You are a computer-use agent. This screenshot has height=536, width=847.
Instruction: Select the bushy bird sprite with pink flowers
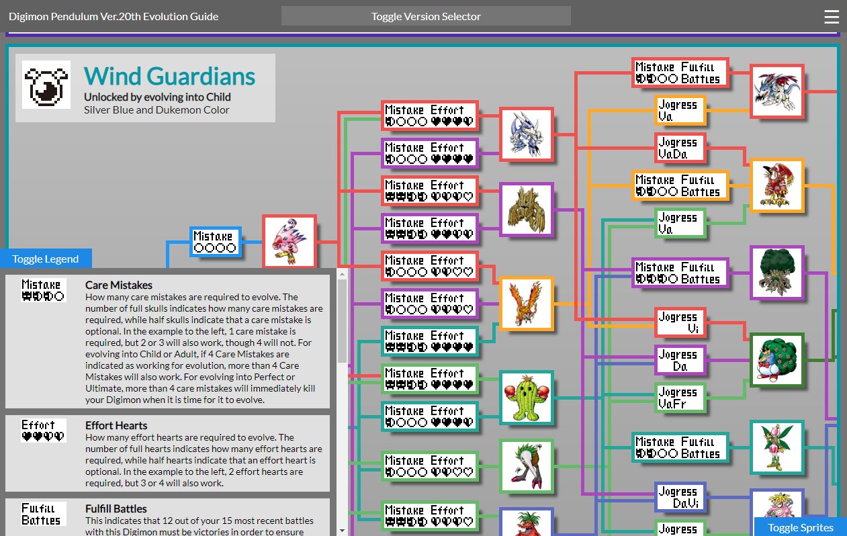click(x=777, y=359)
